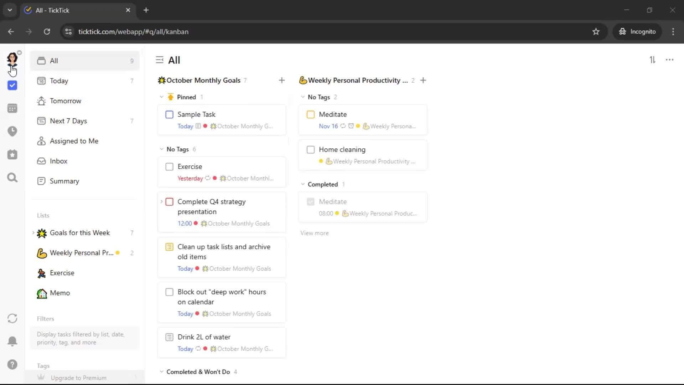Open the Habit tracker icon in sidebar
The image size is (684, 385).
coord(12,155)
